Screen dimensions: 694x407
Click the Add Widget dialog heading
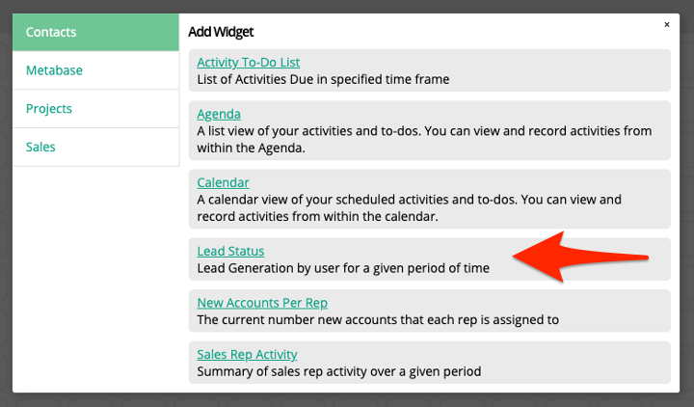pyautogui.click(x=221, y=32)
